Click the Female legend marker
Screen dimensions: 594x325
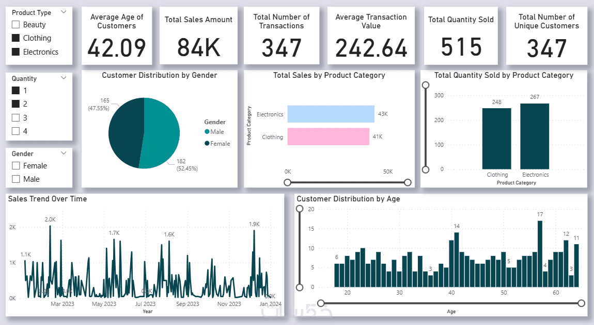[207, 143]
